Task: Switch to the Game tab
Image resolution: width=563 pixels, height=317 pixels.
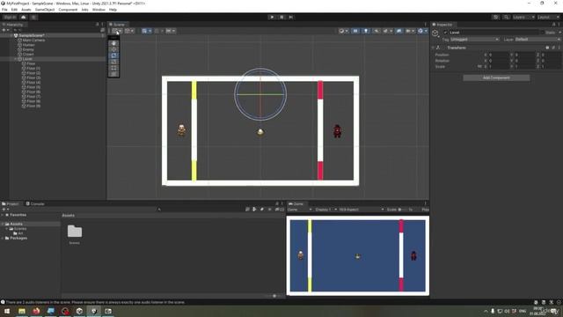Action: click(x=296, y=203)
